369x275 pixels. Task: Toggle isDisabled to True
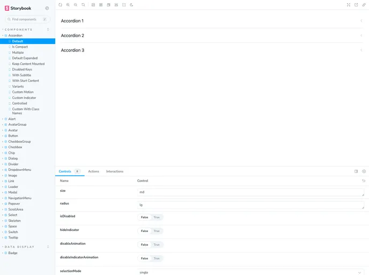point(157,218)
